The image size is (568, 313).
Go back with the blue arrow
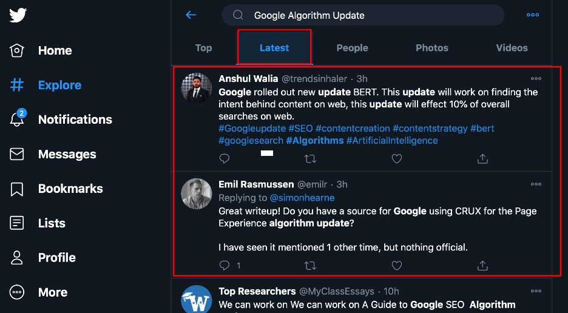(191, 15)
